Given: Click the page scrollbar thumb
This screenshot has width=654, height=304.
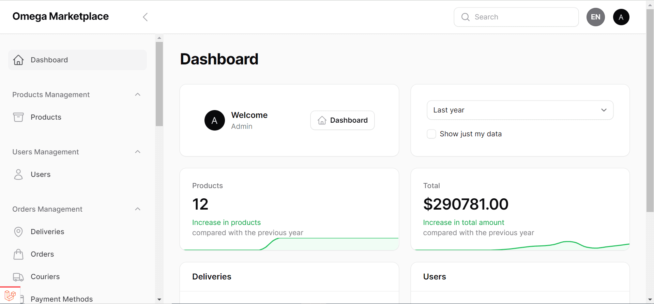Looking at the screenshot, I should 650,111.
